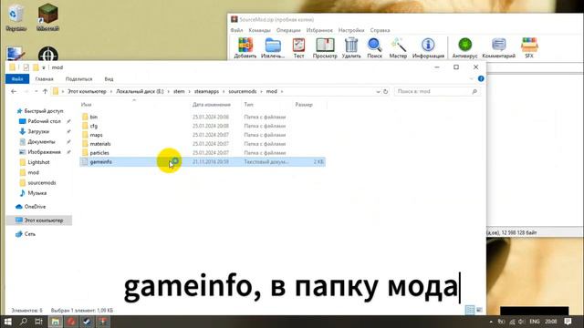
Task: Click WinRAR Test (Тест) toolbar icon
Action: coord(298,48)
